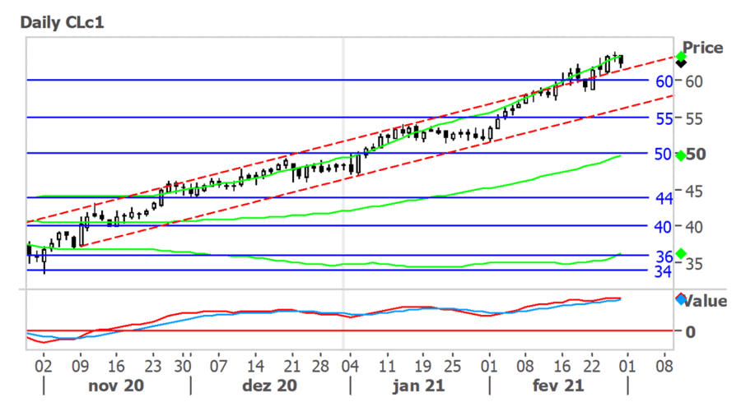Viewport: 741px width, 416px height.
Task: Click the 40 price level label
Action: pos(664,226)
